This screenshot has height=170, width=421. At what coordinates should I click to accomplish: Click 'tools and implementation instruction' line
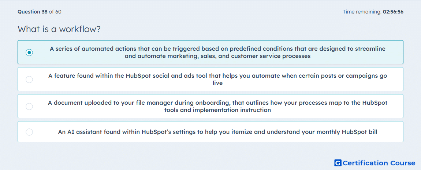tap(218, 110)
